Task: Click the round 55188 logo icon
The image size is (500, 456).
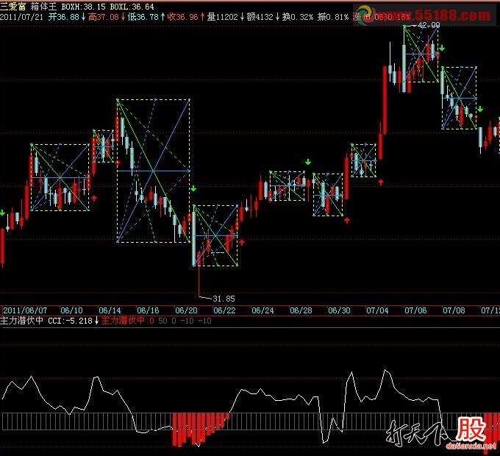Action: [x=365, y=15]
